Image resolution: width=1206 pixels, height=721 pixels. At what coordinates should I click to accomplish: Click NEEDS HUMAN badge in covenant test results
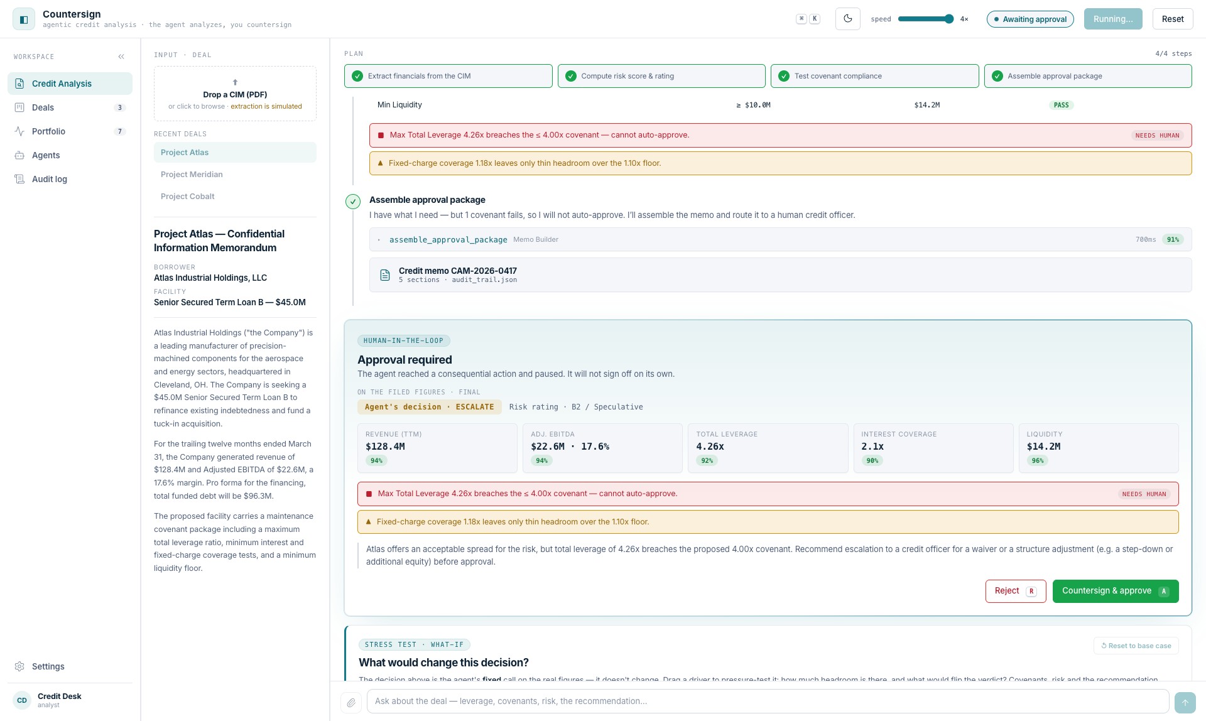tap(1157, 136)
